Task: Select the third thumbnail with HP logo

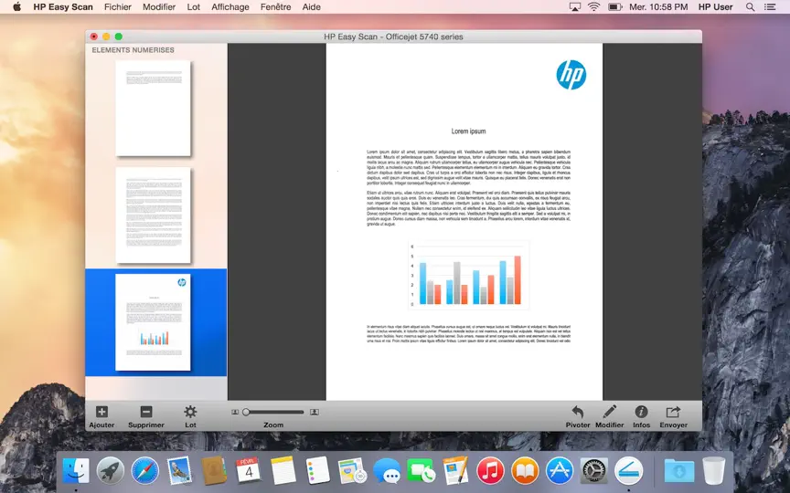Action: point(154,322)
